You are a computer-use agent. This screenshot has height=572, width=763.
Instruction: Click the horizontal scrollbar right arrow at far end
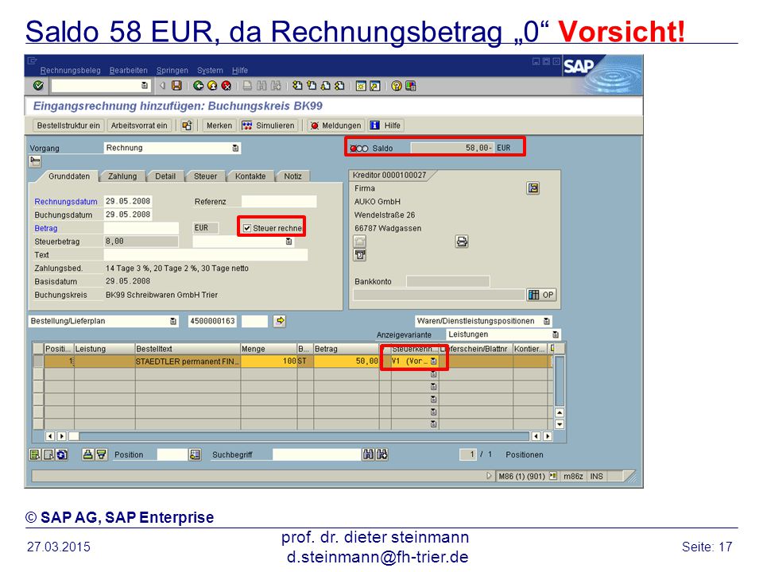[548, 436]
